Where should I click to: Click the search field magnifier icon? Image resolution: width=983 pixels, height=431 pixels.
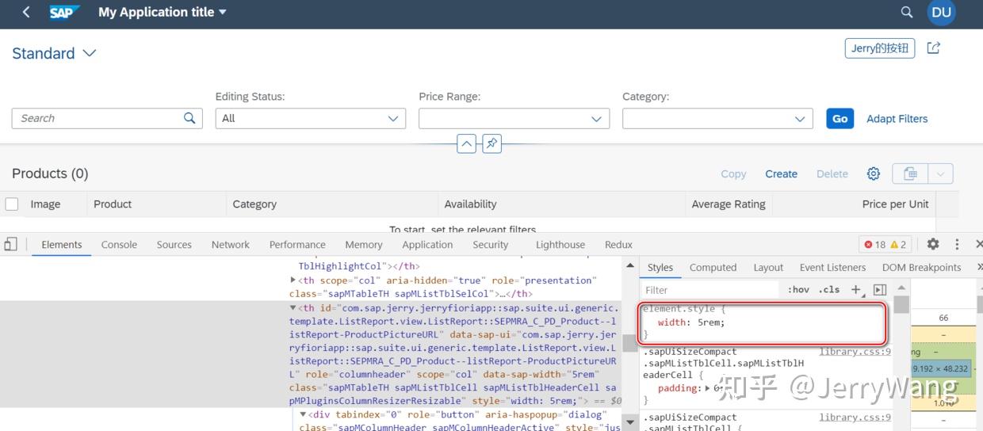click(189, 118)
